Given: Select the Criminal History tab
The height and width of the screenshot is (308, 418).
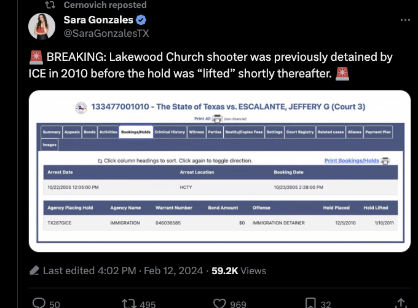Looking at the screenshot, I should [170, 132].
